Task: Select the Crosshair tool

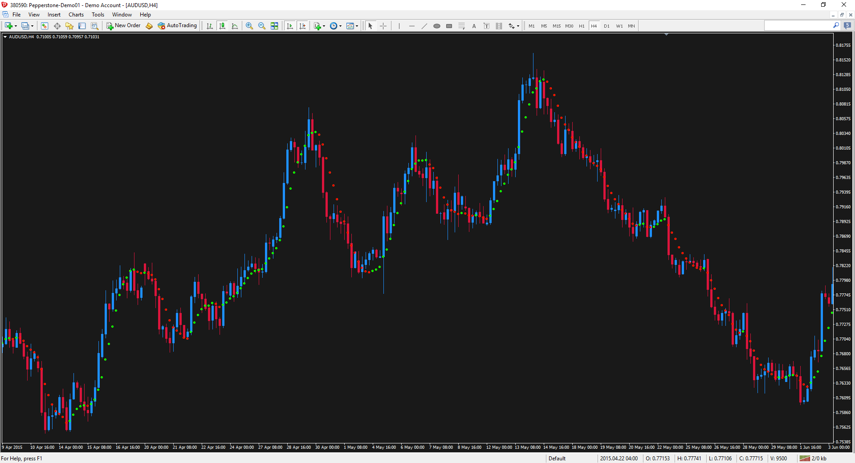Action: coord(383,26)
